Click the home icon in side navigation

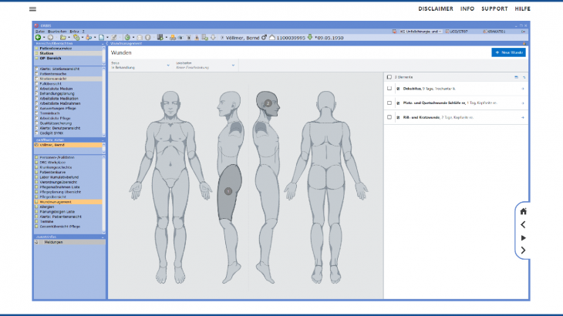tap(523, 211)
